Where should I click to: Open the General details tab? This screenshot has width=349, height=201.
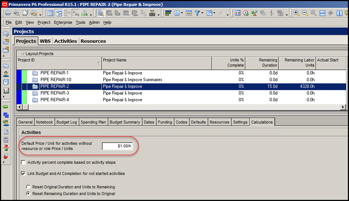pos(25,122)
